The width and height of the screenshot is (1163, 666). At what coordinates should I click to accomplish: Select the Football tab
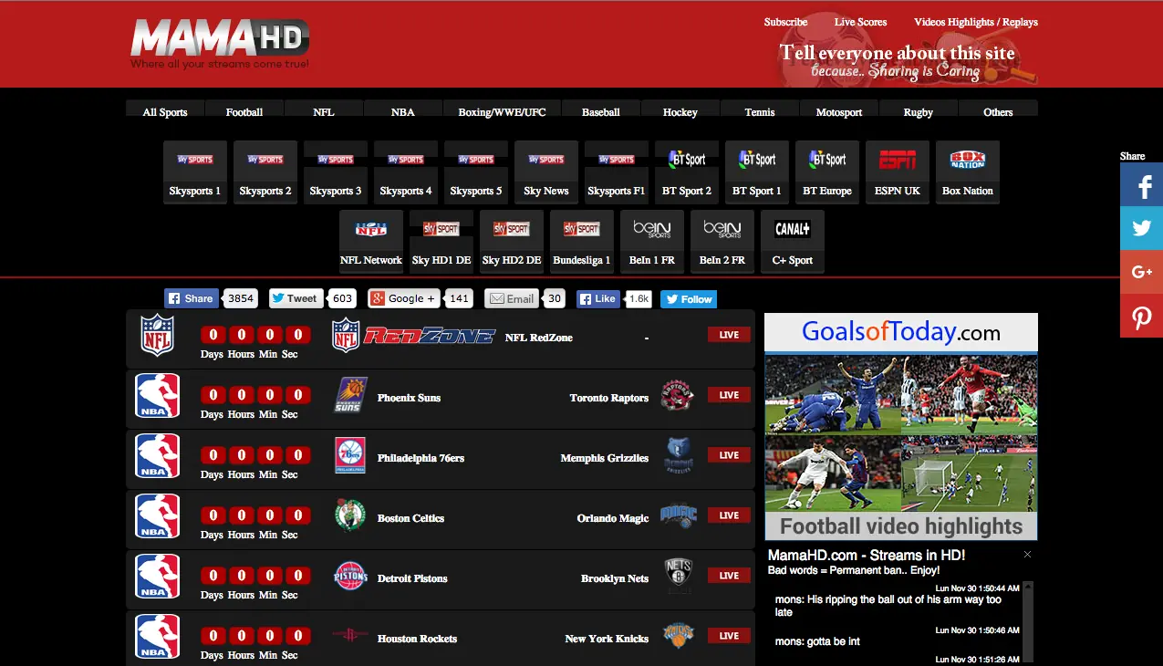(244, 109)
